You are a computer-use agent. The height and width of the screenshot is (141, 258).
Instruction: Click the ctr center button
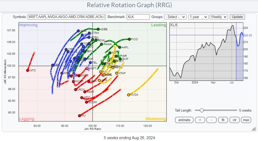235,120
